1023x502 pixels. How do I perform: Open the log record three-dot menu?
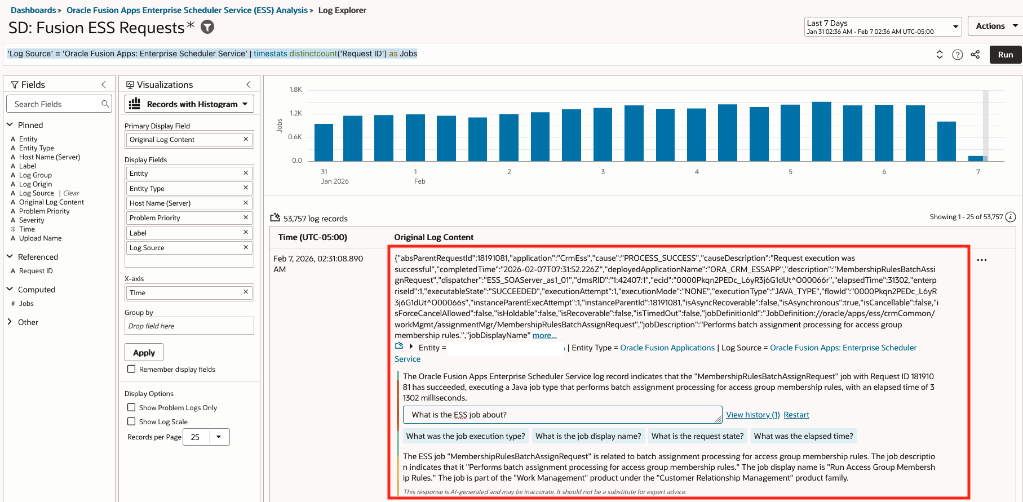pyautogui.click(x=981, y=260)
